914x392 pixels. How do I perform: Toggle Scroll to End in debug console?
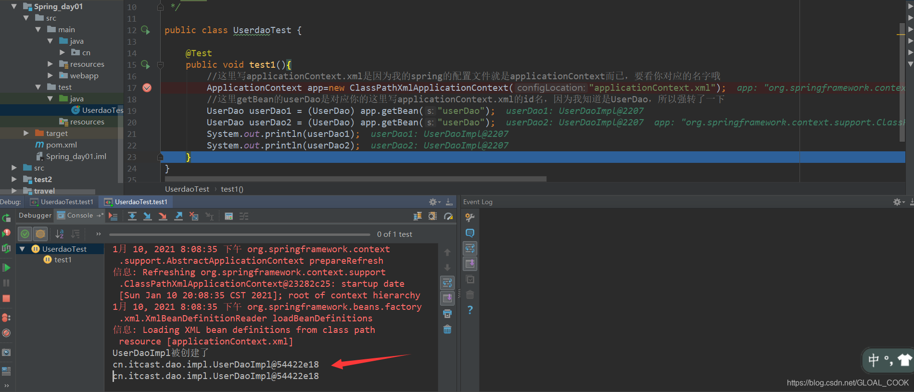click(447, 298)
